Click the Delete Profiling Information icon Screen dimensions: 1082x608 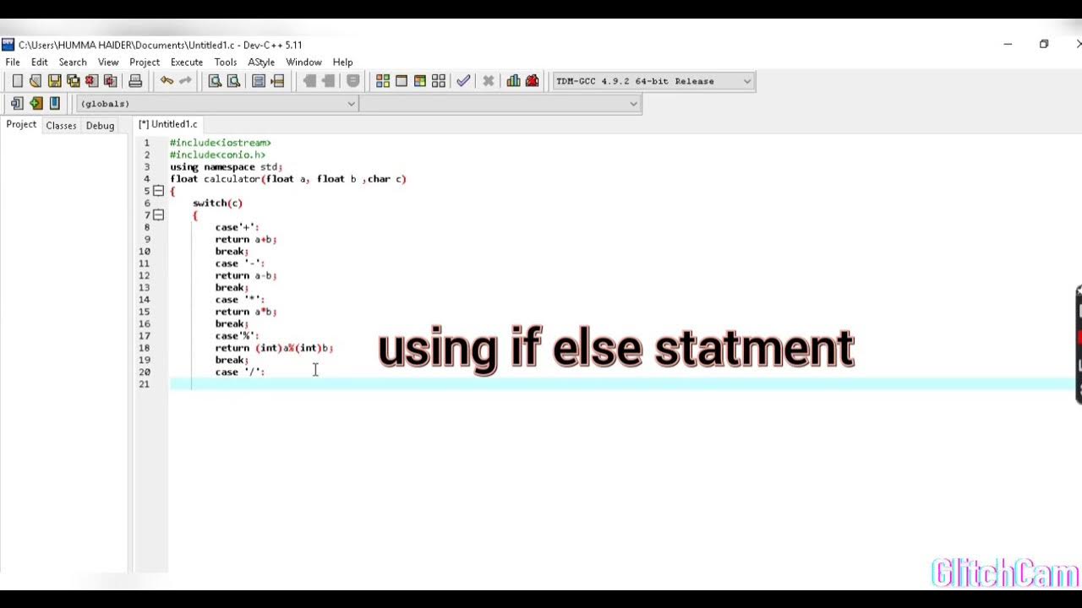pos(532,81)
